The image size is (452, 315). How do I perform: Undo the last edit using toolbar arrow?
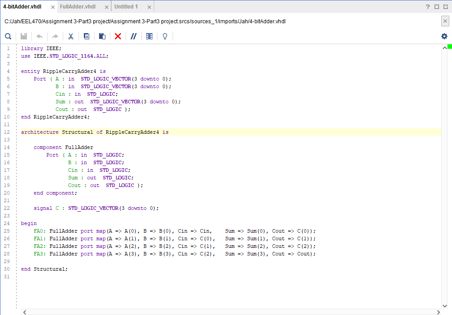click(x=39, y=36)
